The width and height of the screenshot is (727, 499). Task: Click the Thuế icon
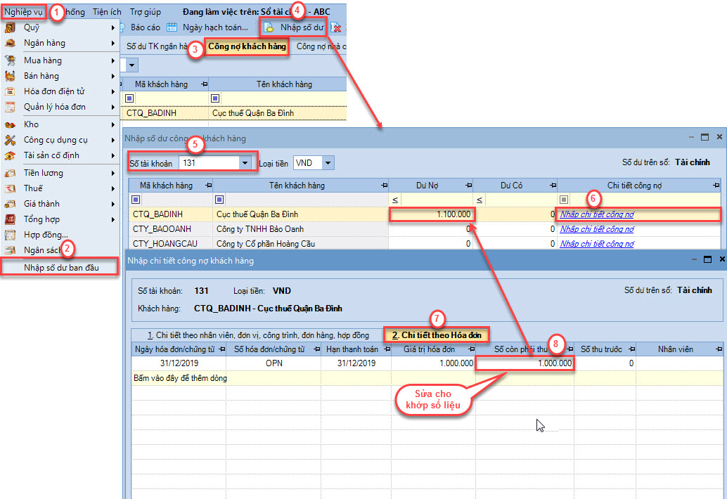click(10, 188)
